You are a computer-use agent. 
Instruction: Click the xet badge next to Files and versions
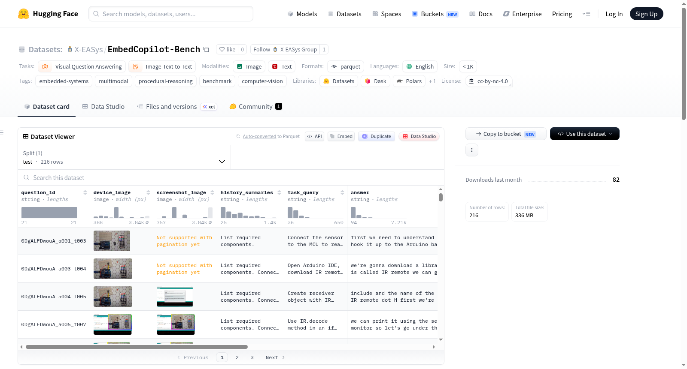click(209, 107)
